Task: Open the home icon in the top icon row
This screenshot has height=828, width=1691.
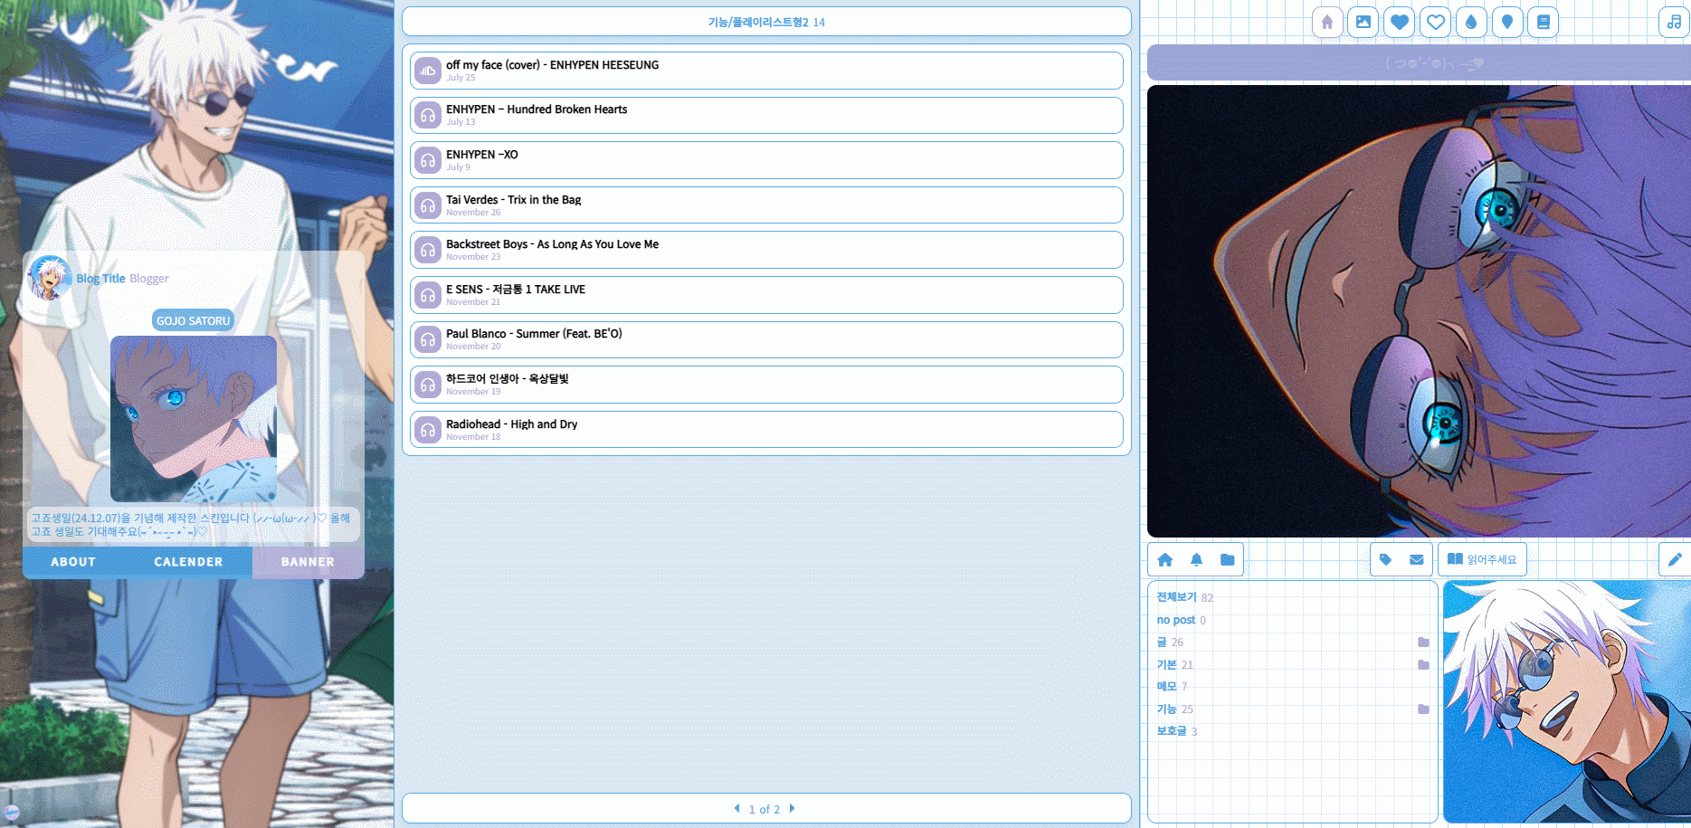Action: coord(1327,23)
